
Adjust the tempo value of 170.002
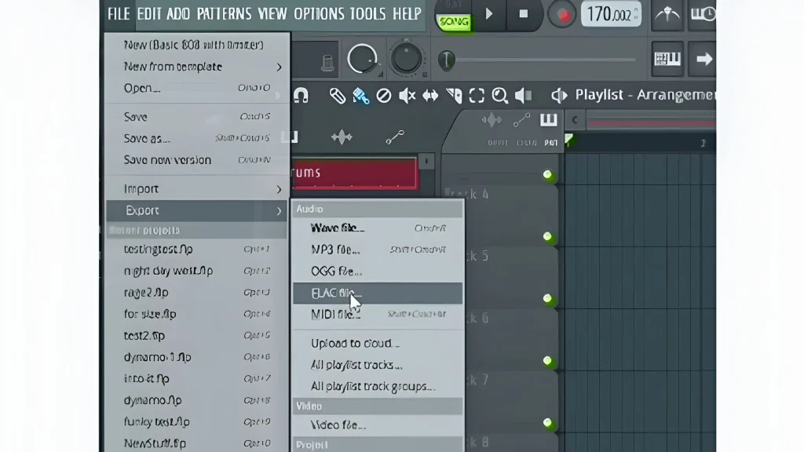[611, 13]
